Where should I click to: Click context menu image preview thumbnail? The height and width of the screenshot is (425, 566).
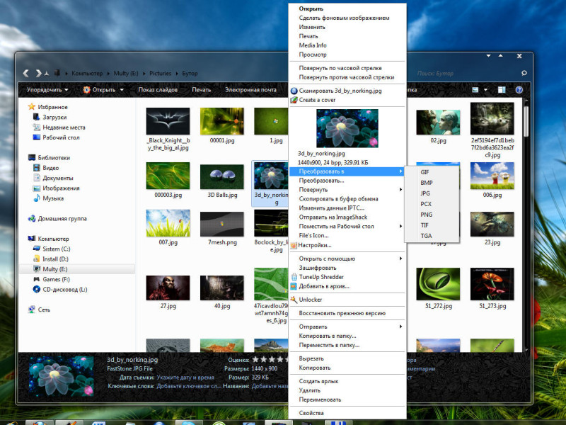point(347,128)
